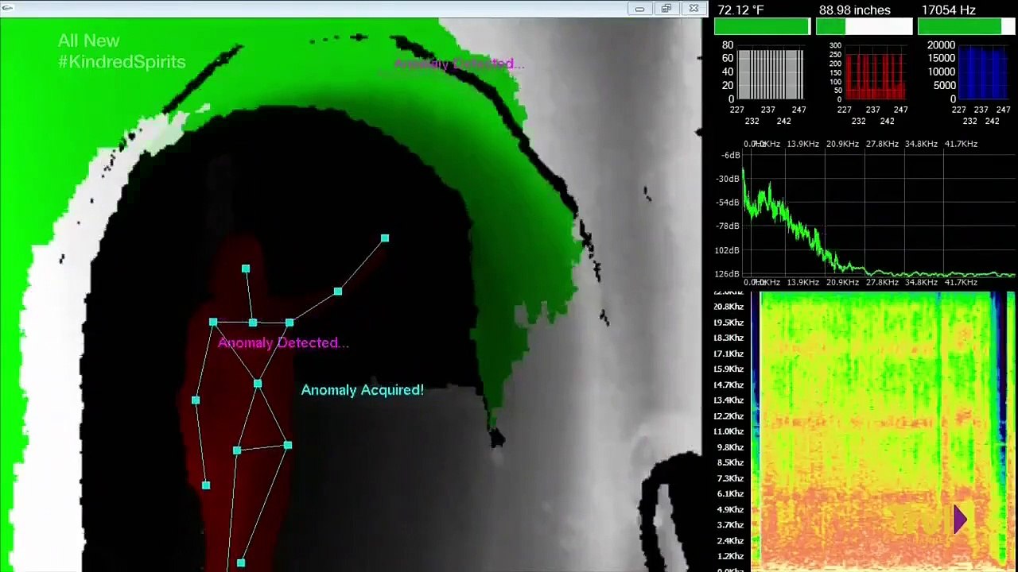The width and height of the screenshot is (1018, 572).
Task: Click the "-78dB" spectrum axis label
Action: [x=728, y=226]
